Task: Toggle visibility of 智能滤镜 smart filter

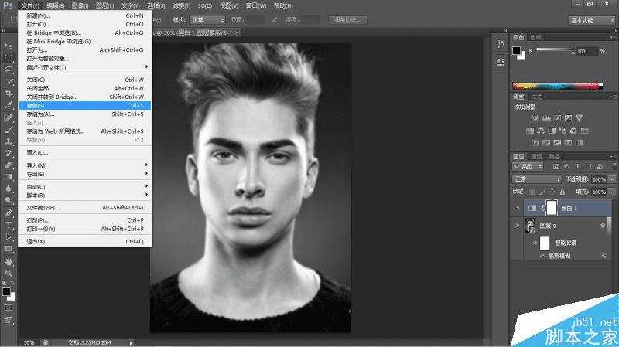Action: pos(535,243)
